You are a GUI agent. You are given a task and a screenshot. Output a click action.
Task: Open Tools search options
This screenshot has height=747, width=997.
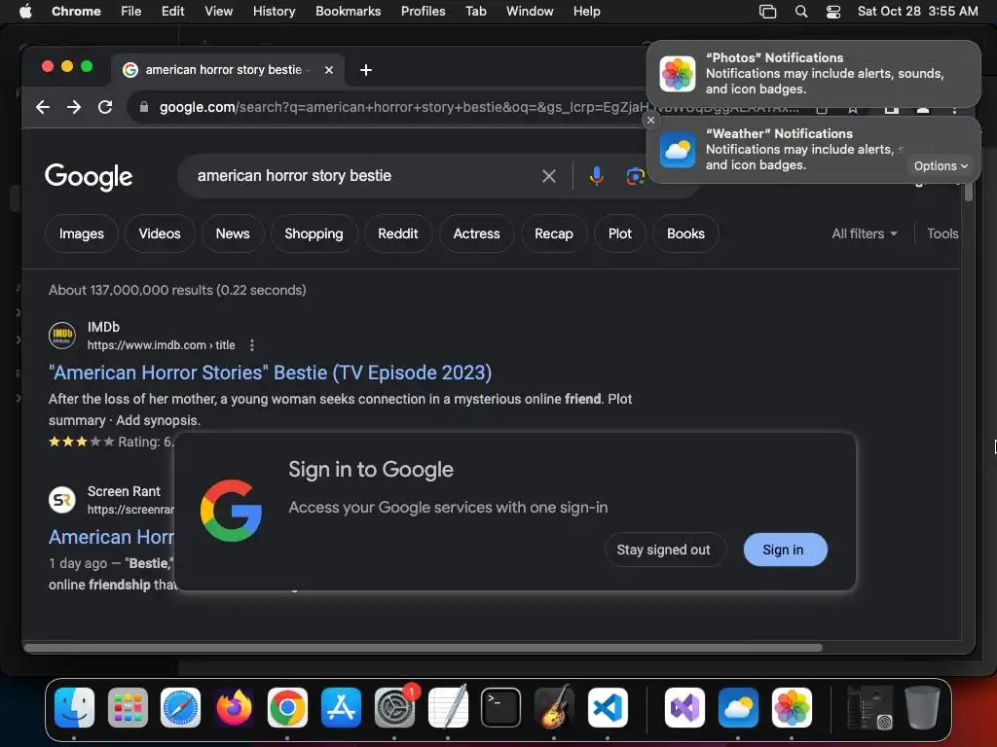942,233
